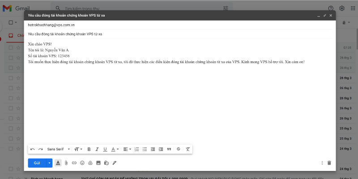The width and height of the screenshot is (358, 179).
Task: Insert a bulleted list
Action: coord(145,149)
